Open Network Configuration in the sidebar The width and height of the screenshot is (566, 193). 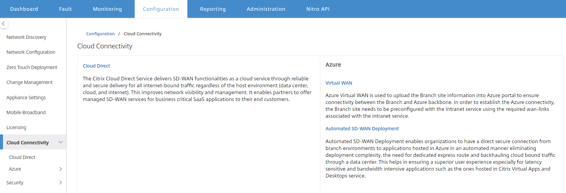tap(31, 52)
